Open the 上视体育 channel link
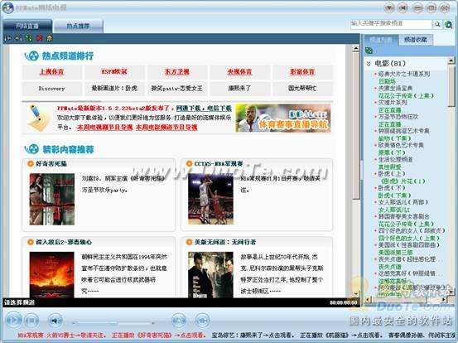Screen dimensions: 458x343 [x=51, y=72]
